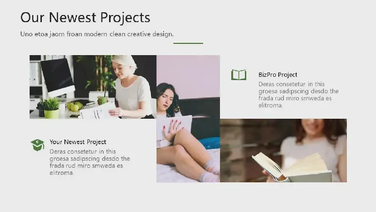This screenshot has height=212, width=376.
Task: Click the computer monitor in the office photo
Action: click(57, 75)
